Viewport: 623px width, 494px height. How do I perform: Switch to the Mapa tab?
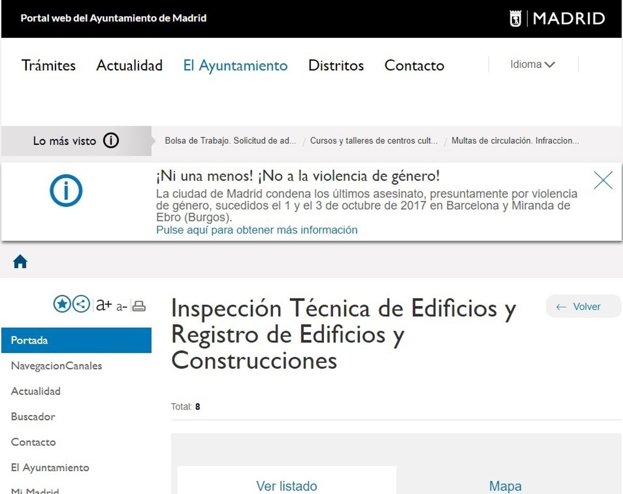[505, 486]
